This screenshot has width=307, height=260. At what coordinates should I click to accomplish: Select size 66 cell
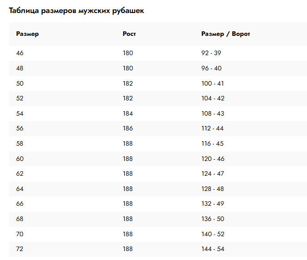(x=20, y=204)
